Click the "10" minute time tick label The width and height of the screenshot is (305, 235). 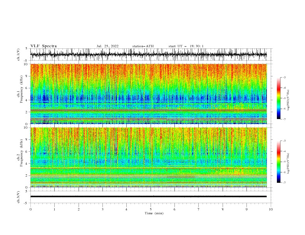pyautogui.click(x=271, y=209)
